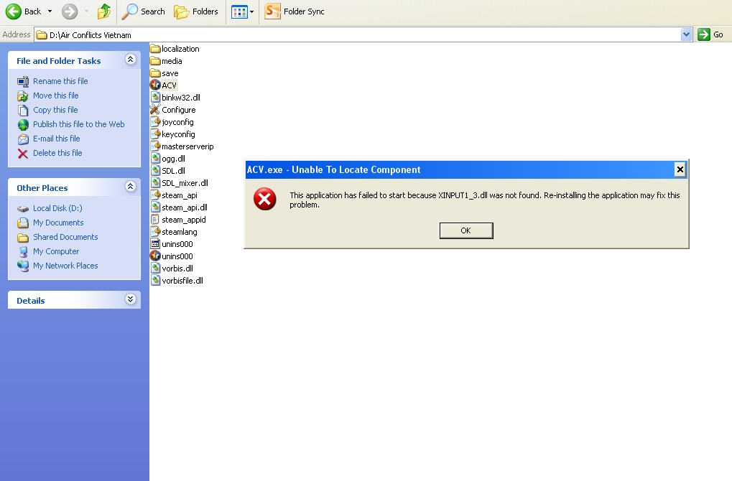Select the Configure tool icon
The height and width of the screenshot is (481, 732).
pos(155,110)
